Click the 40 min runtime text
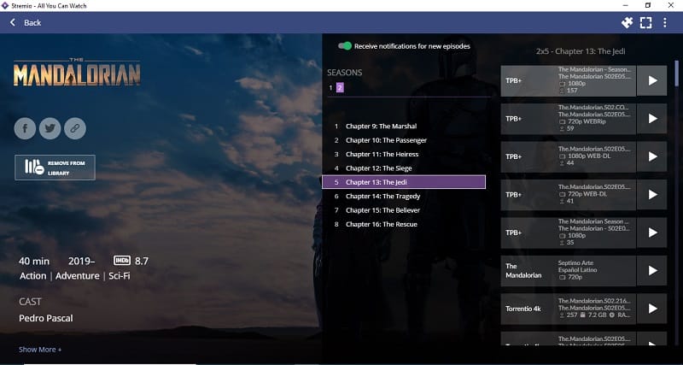 (34, 262)
